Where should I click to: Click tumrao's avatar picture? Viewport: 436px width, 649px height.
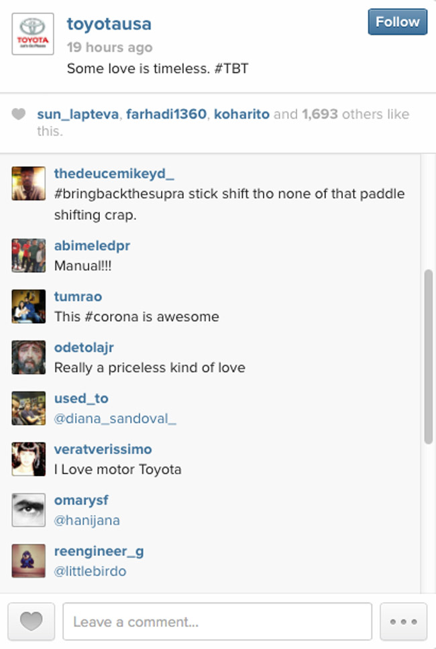29,306
